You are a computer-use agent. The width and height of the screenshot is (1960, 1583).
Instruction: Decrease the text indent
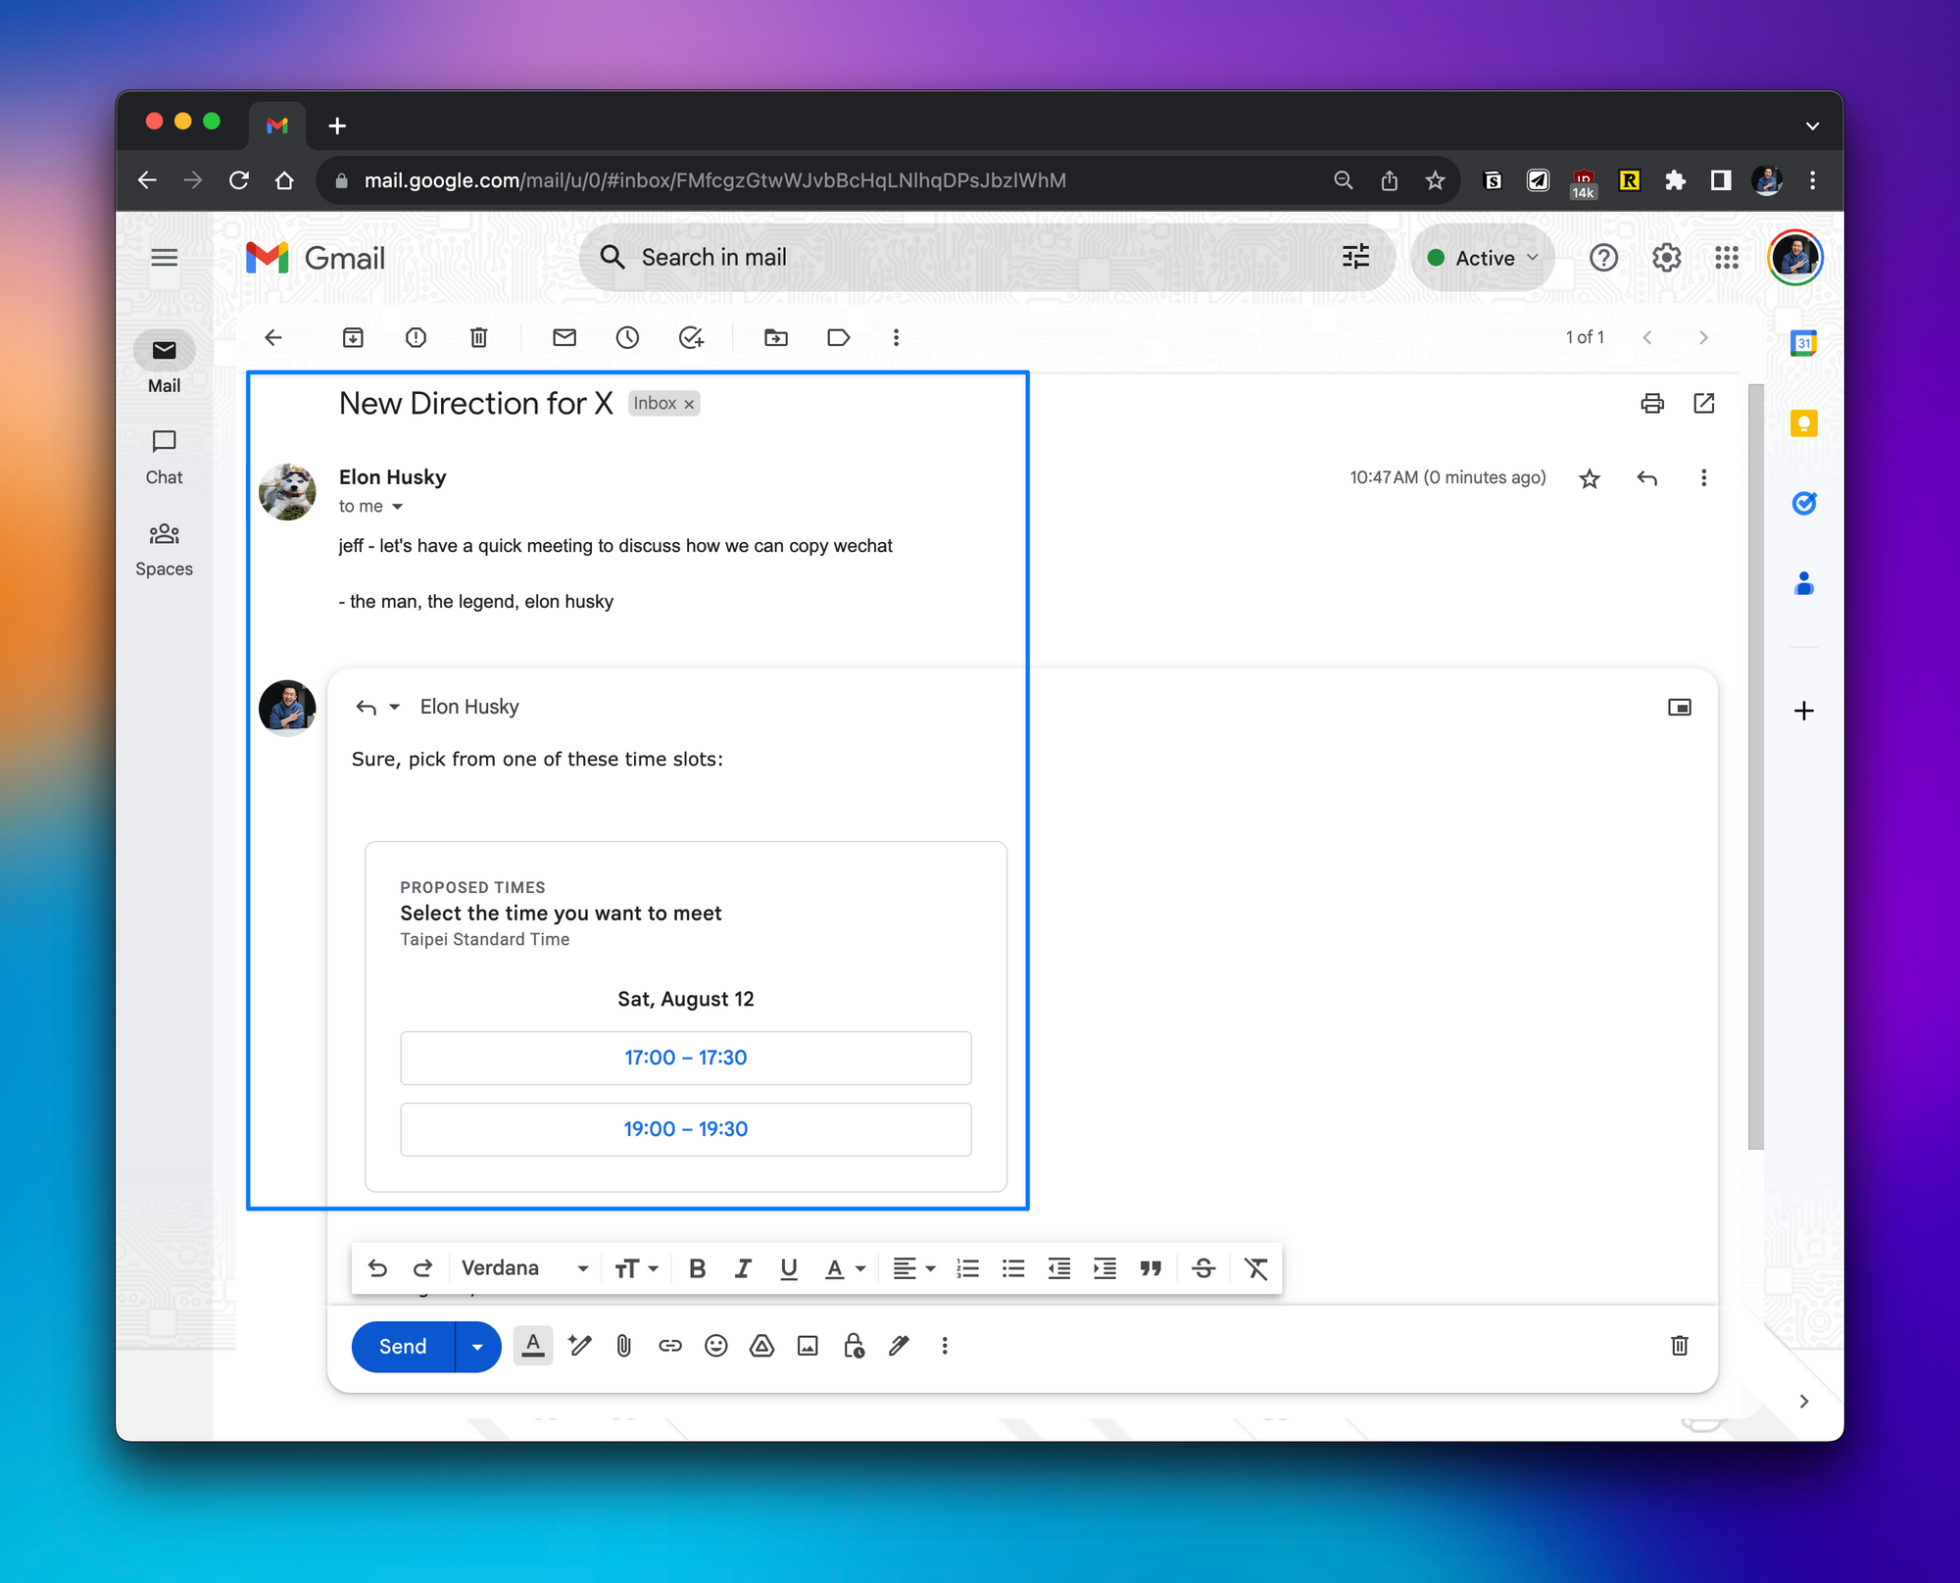click(1059, 1268)
